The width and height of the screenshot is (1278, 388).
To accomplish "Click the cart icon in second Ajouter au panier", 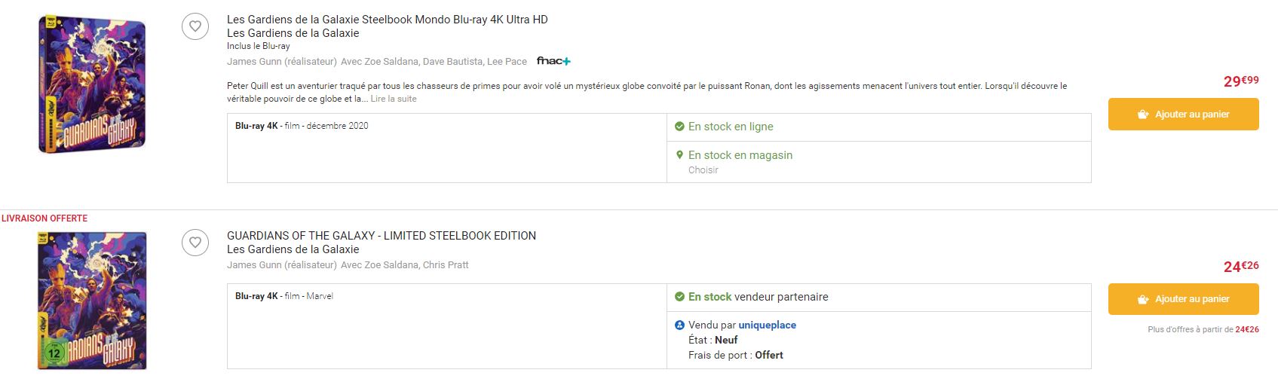I will point(1143,299).
